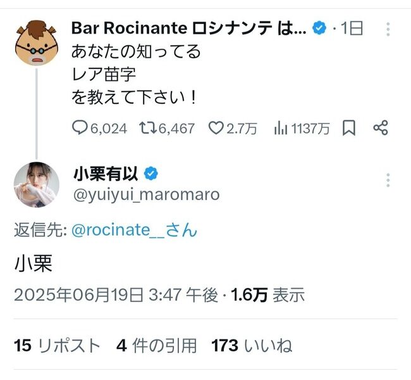
Task: Click the 2025年06月19日 3:47 午後 timestamp
Action: tap(116, 294)
